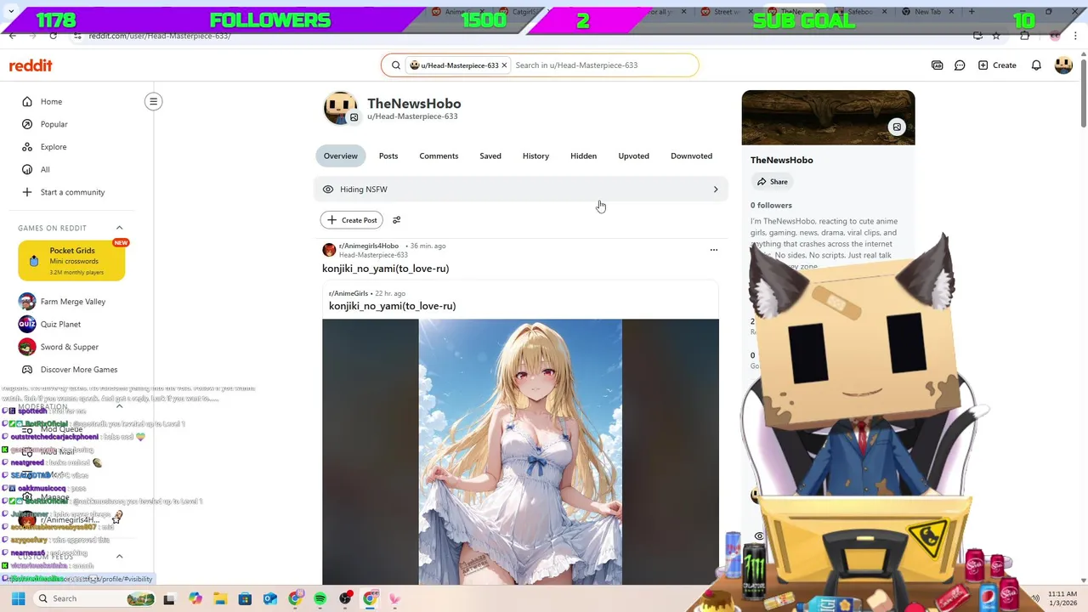1088x612 pixels.
Task: Open Reddit advertise icon
Action: 937,65
